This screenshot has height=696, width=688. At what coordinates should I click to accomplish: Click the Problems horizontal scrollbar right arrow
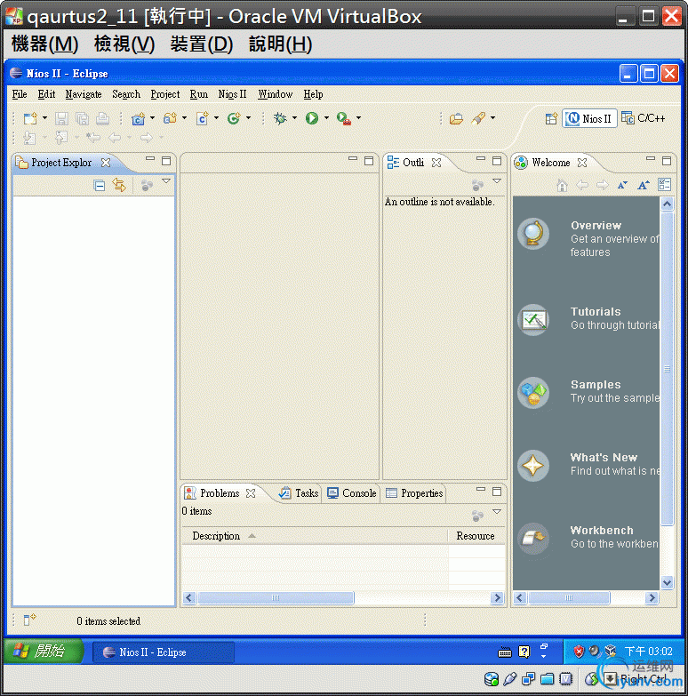[x=497, y=598]
